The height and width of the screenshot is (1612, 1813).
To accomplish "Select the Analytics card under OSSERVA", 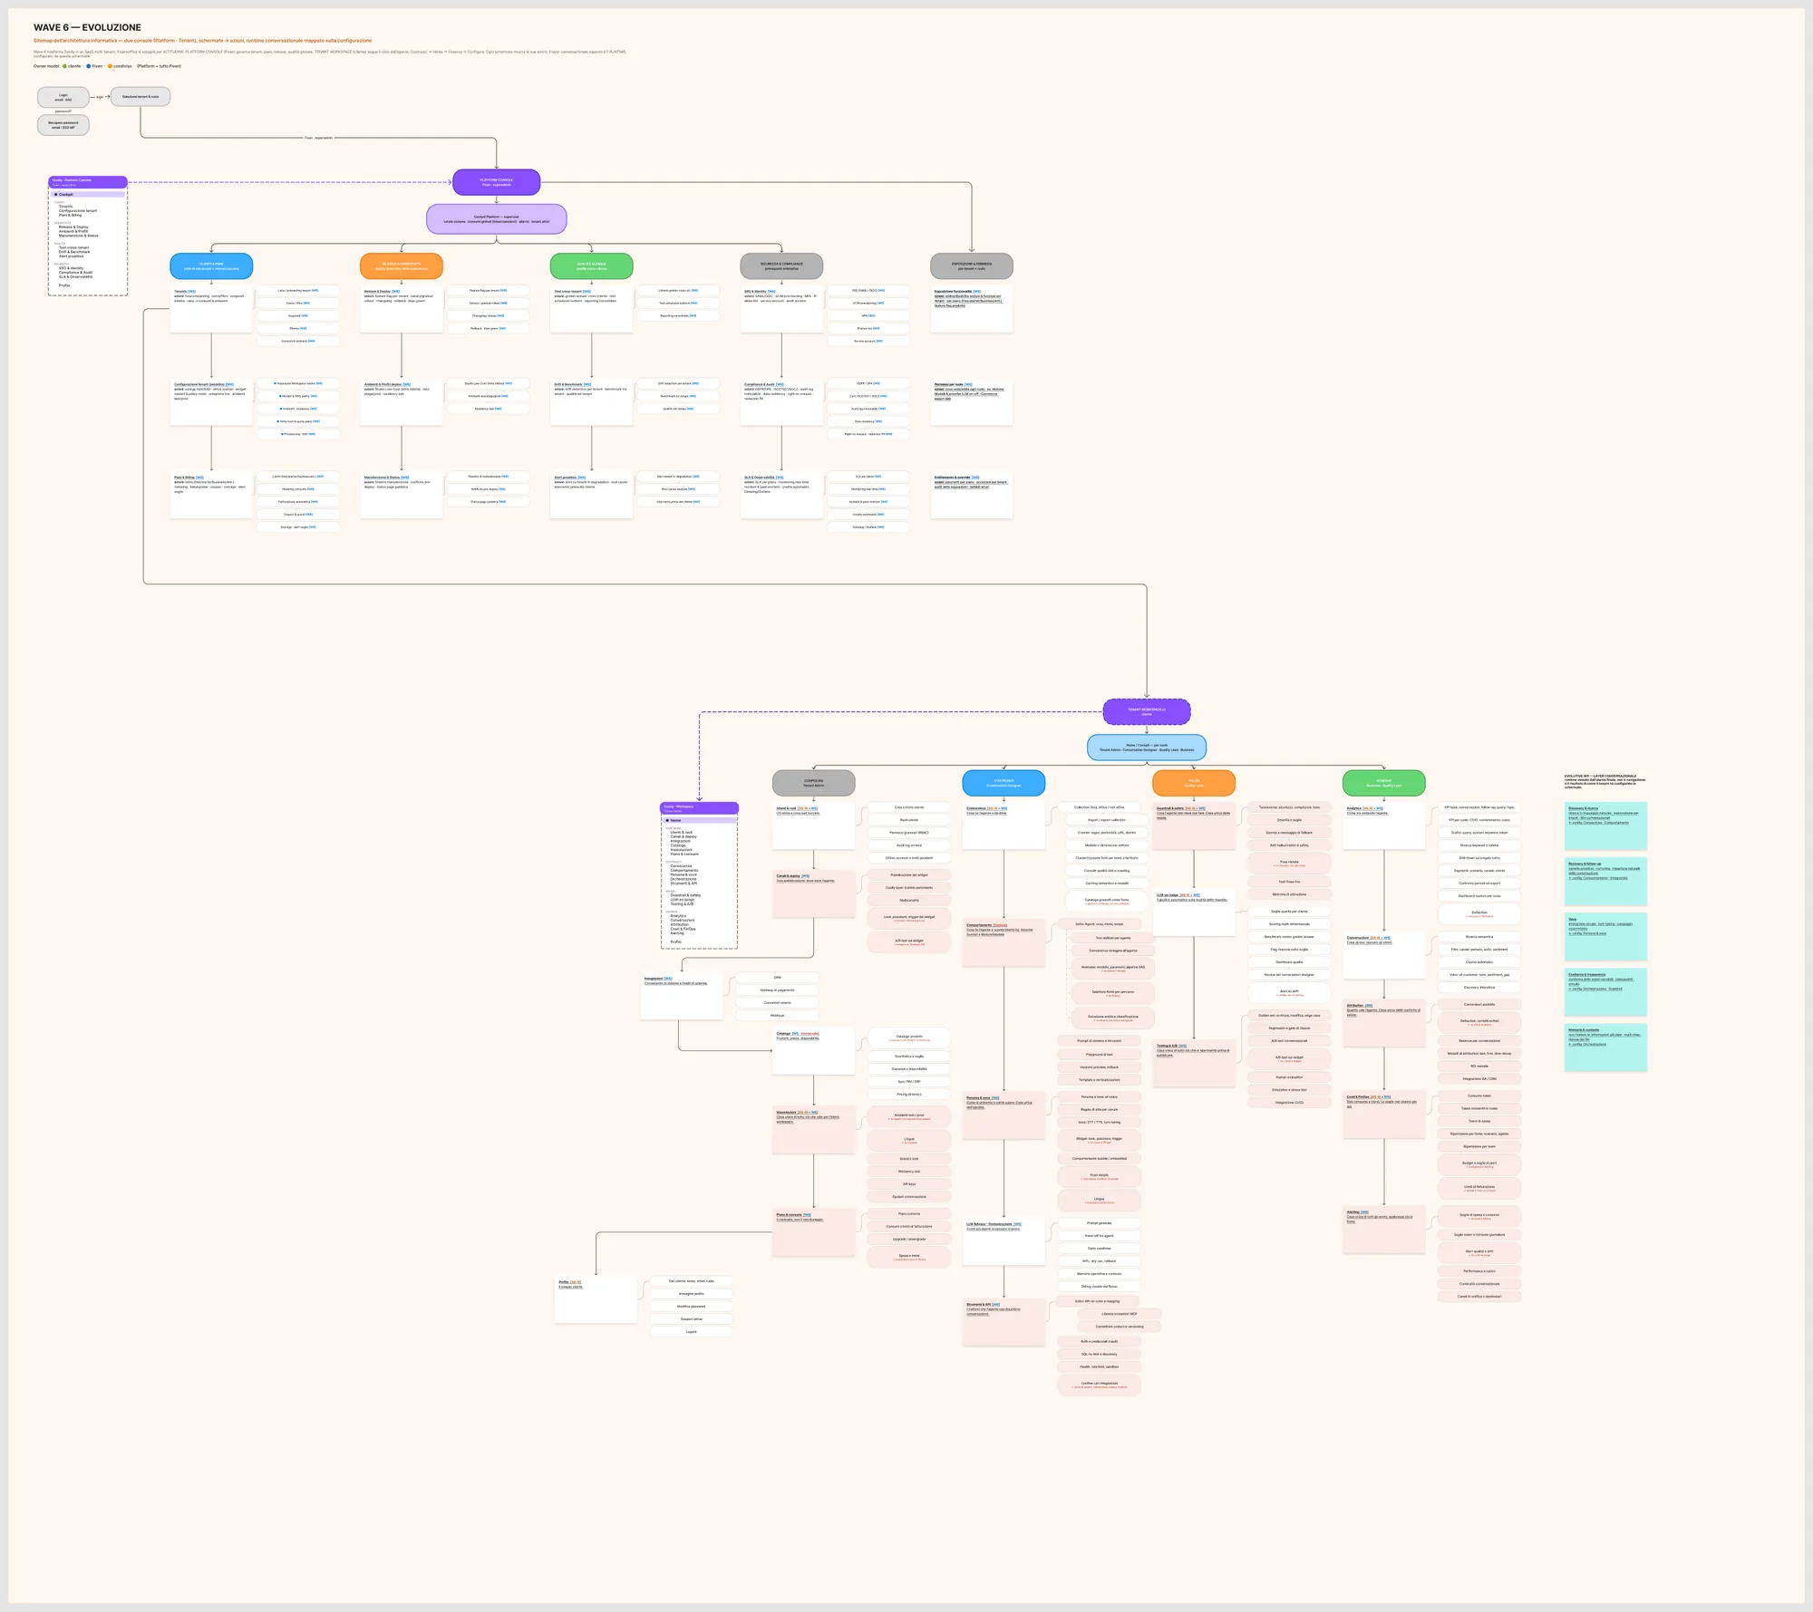I will (x=1383, y=826).
